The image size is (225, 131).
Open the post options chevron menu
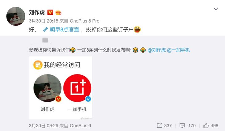216,9
